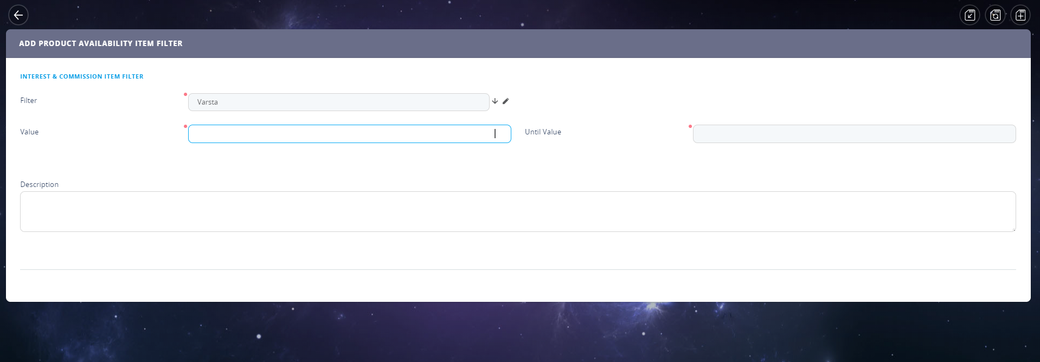The width and height of the screenshot is (1040, 362).
Task: Click the Until Value label
Action: coord(543,132)
